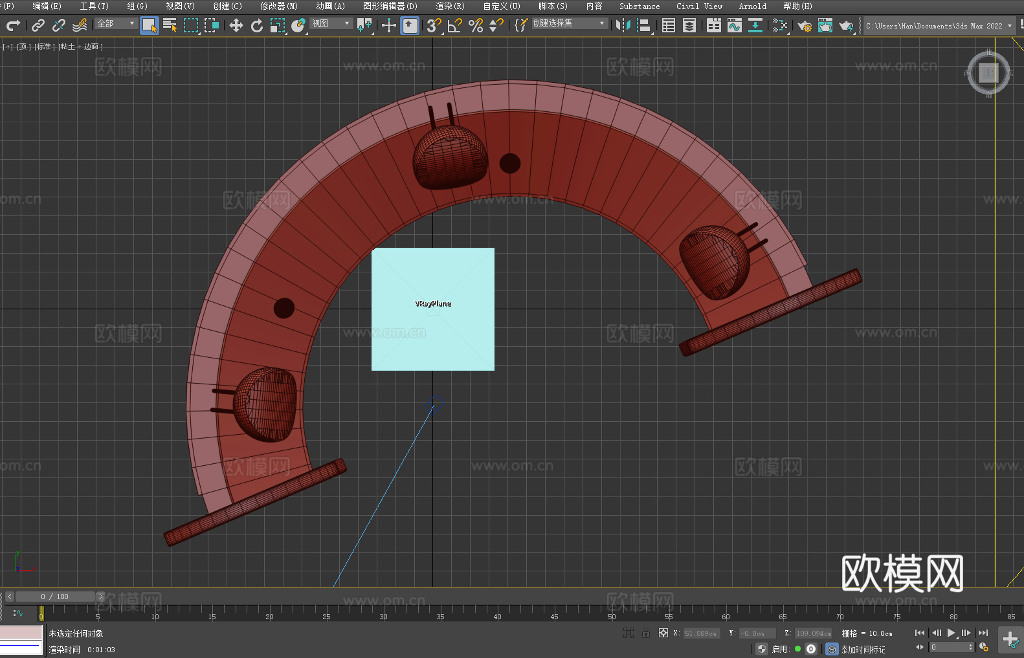Click Render Production teapot icon
The width and height of the screenshot is (1024, 658).
tap(846, 25)
